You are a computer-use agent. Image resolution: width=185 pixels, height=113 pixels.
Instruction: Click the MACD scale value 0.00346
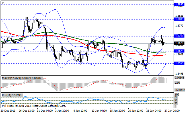pyautogui.click(x=179, y=78)
